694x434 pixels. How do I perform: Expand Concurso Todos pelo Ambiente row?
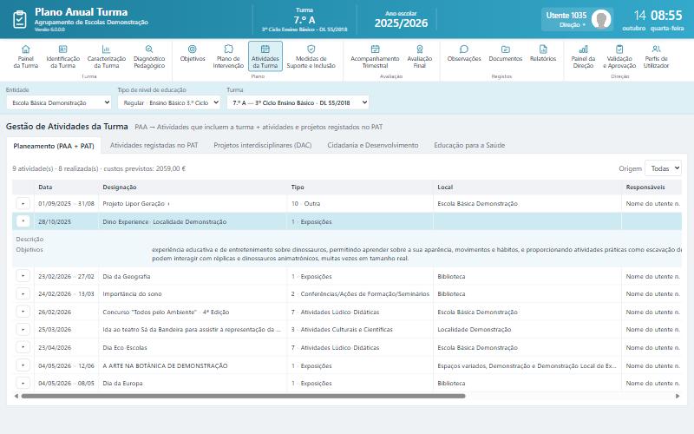pos(23,312)
